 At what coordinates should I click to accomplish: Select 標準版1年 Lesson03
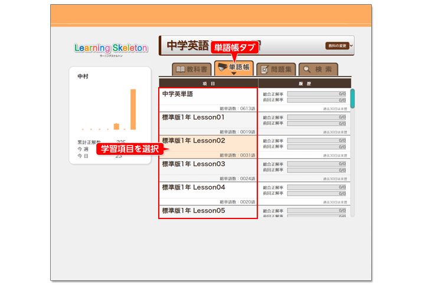[208, 170]
